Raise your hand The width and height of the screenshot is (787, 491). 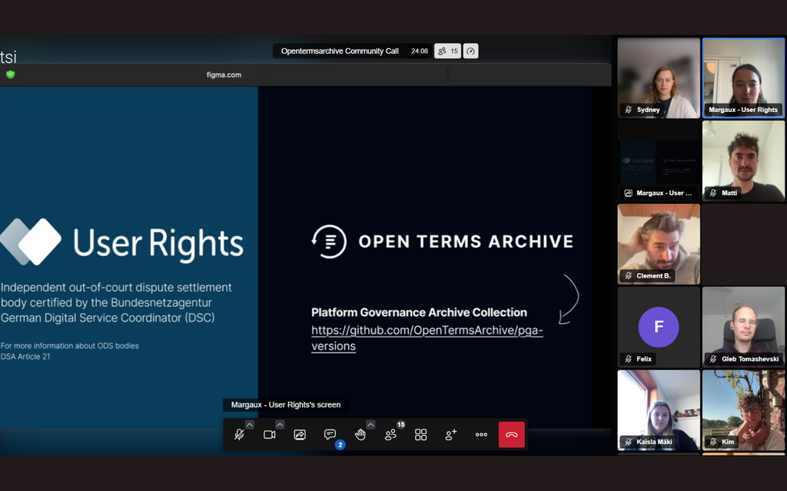pyautogui.click(x=360, y=434)
